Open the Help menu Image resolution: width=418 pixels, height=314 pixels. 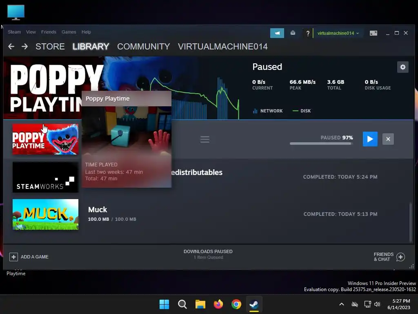coord(86,32)
